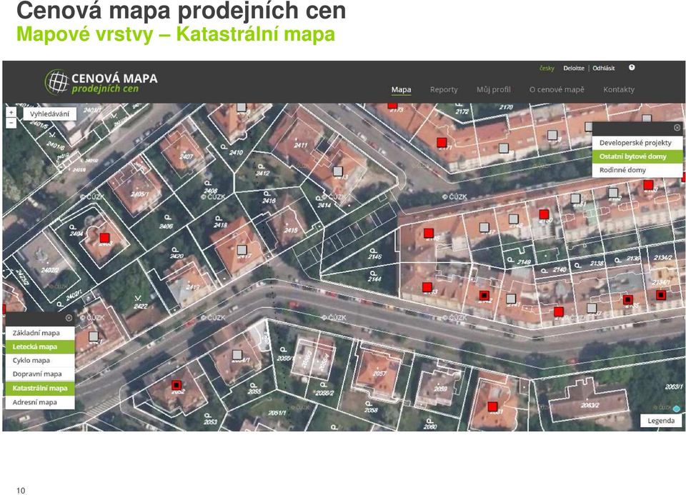Switch to the Mapa tab
686x495 pixels.
tap(401, 89)
